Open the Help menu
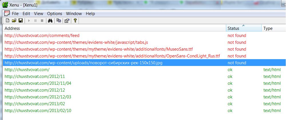 click(x=90, y=14)
